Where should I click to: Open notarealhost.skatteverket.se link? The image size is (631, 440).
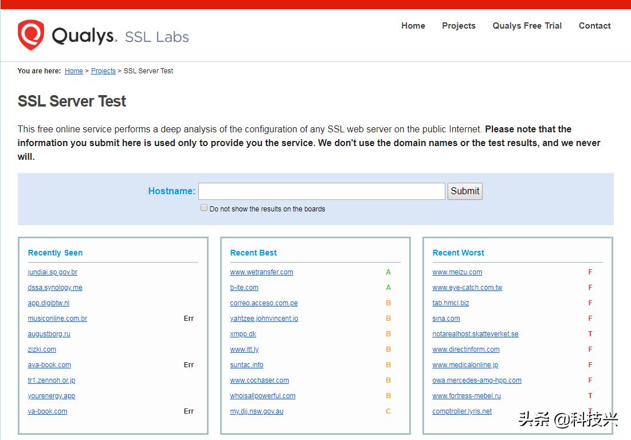click(x=475, y=334)
